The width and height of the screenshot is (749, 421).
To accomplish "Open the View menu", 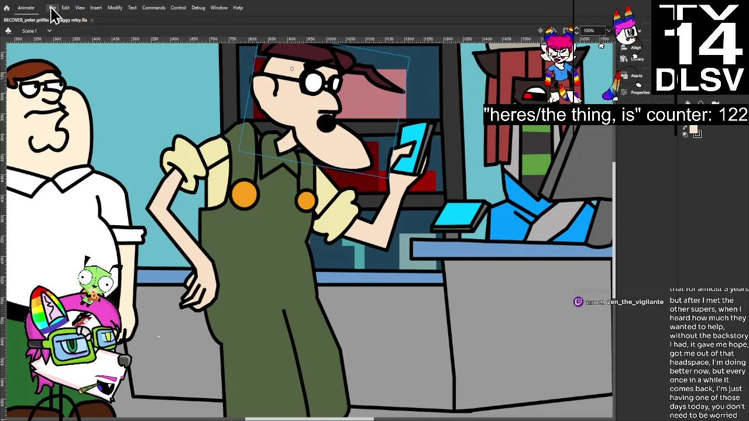I will point(80,8).
